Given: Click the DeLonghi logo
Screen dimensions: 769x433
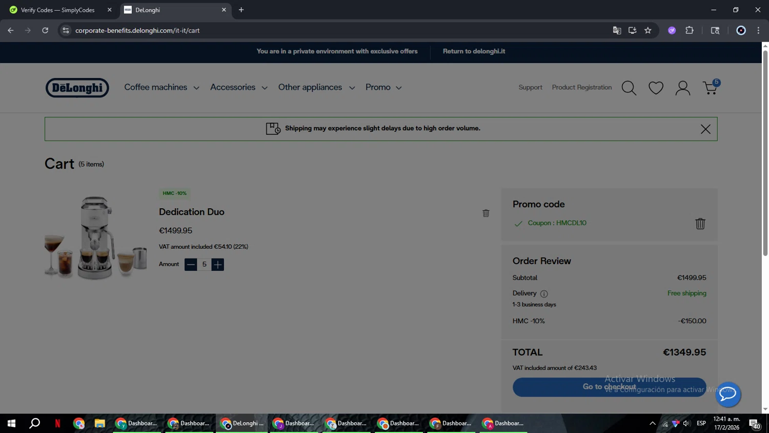Looking at the screenshot, I should 77,88.
